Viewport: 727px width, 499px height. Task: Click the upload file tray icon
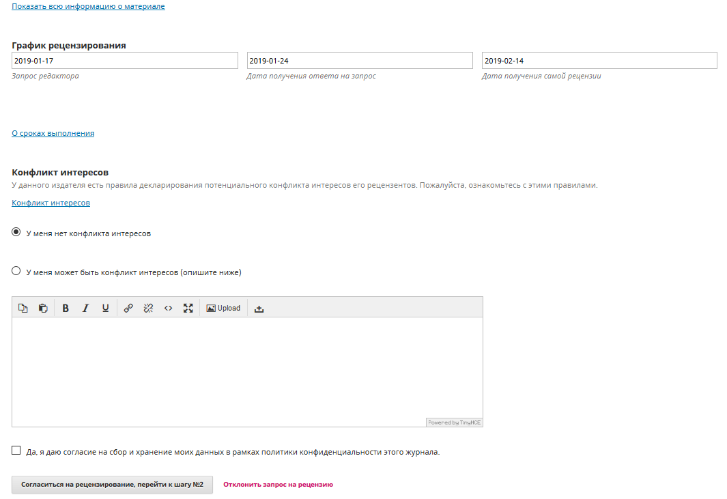click(259, 308)
